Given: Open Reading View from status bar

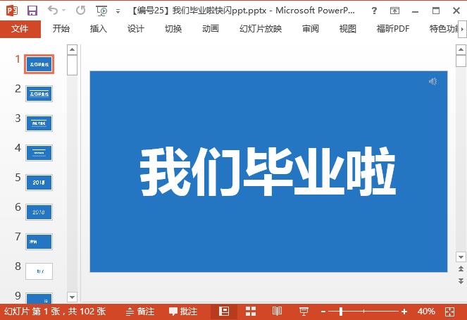Looking at the screenshot, I should (277, 311).
